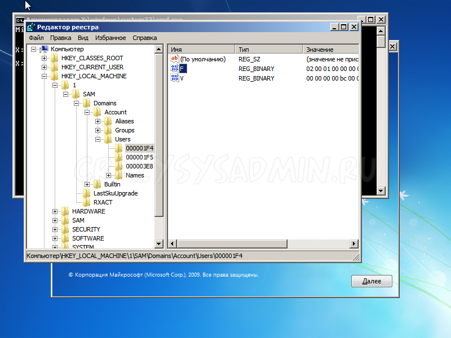The height and width of the screenshot is (338, 451).
Task: Click the HKEY_LOCAL_MACHINE folder icon
Action: coord(55,76)
